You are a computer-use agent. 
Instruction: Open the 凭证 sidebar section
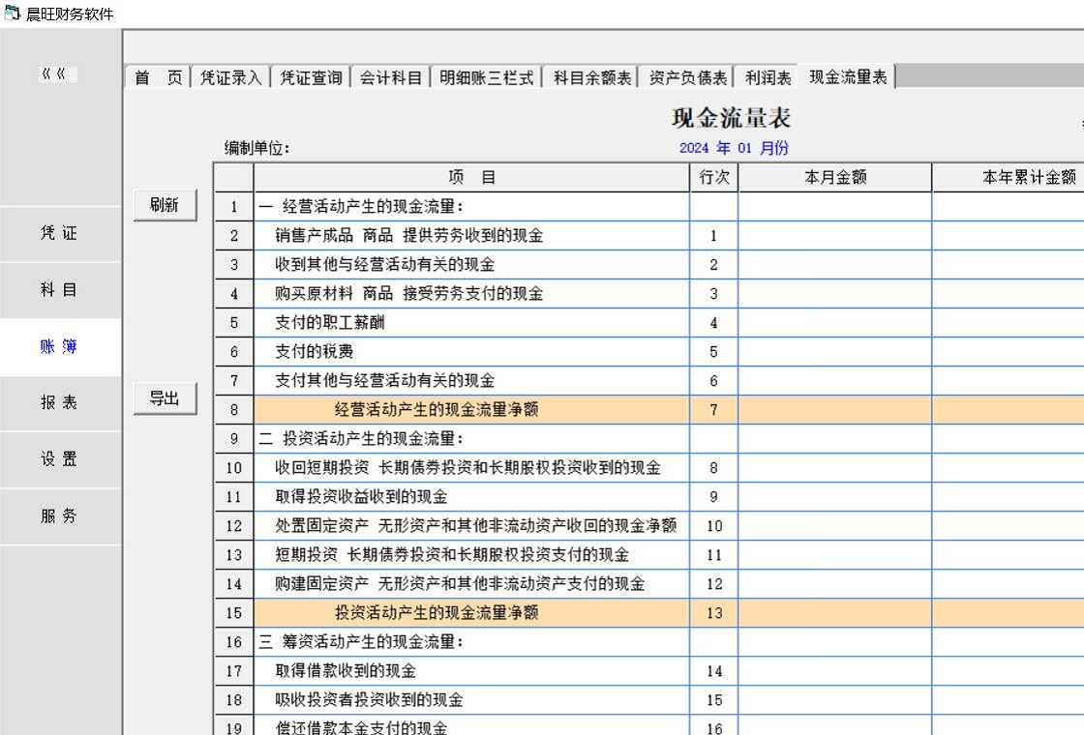pos(59,233)
